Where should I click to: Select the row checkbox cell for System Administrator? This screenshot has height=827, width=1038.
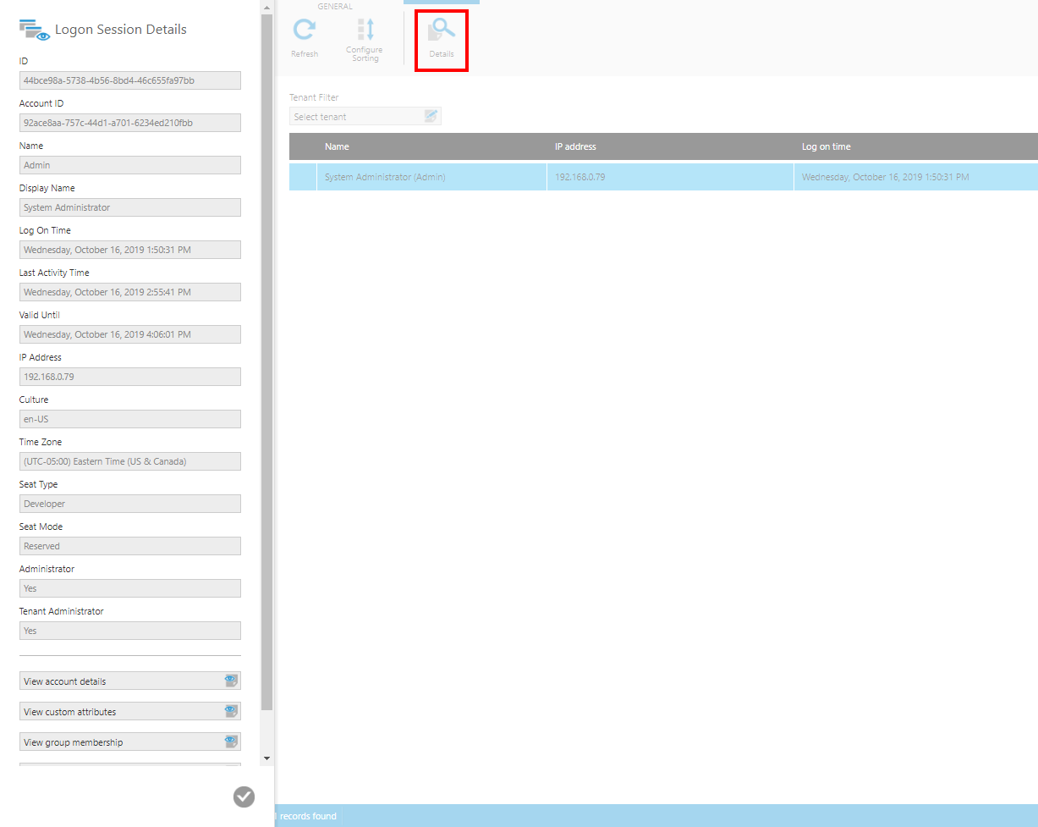point(303,177)
